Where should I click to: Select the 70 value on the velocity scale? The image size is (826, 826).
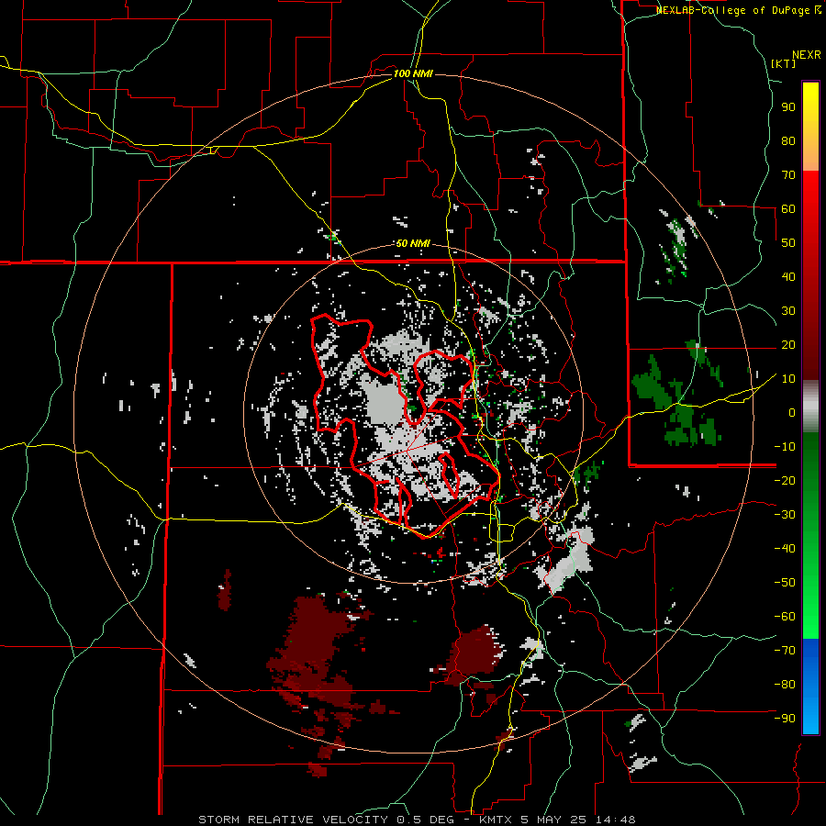[788, 175]
